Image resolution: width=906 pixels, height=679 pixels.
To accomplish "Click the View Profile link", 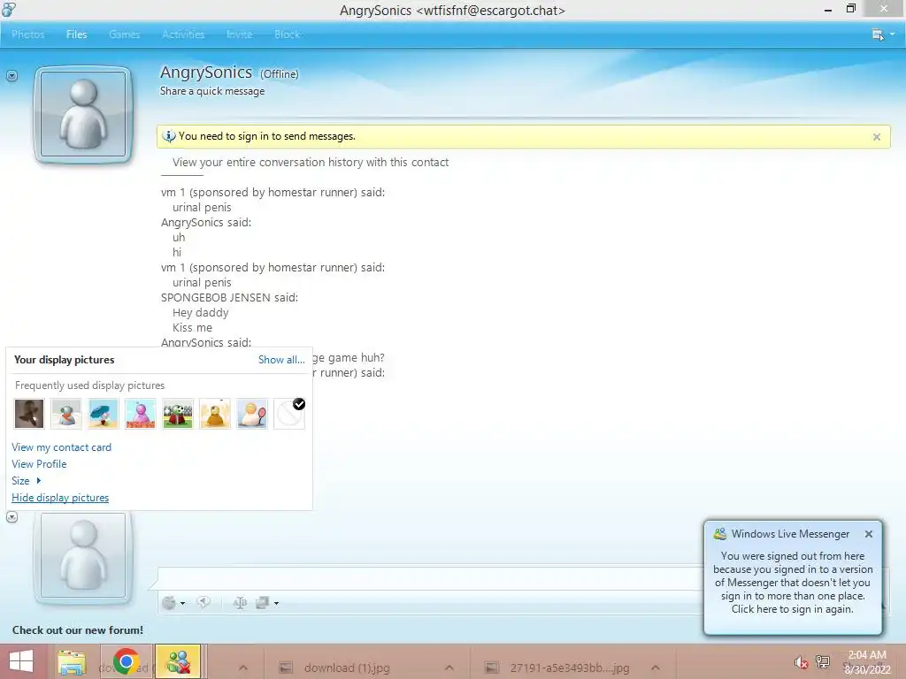I will (x=39, y=464).
